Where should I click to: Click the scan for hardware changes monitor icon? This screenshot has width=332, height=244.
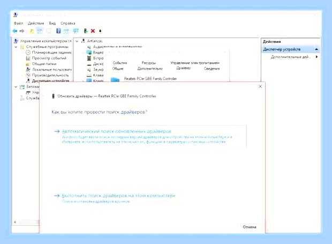pyautogui.click(x=76, y=31)
